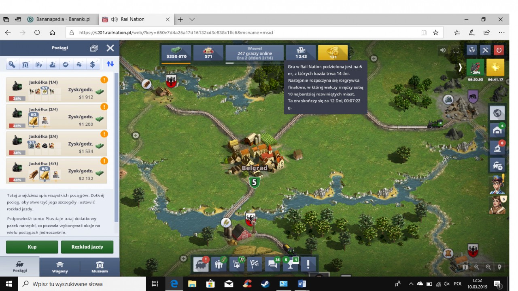Open the engine house station button

[x=497, y=130]
